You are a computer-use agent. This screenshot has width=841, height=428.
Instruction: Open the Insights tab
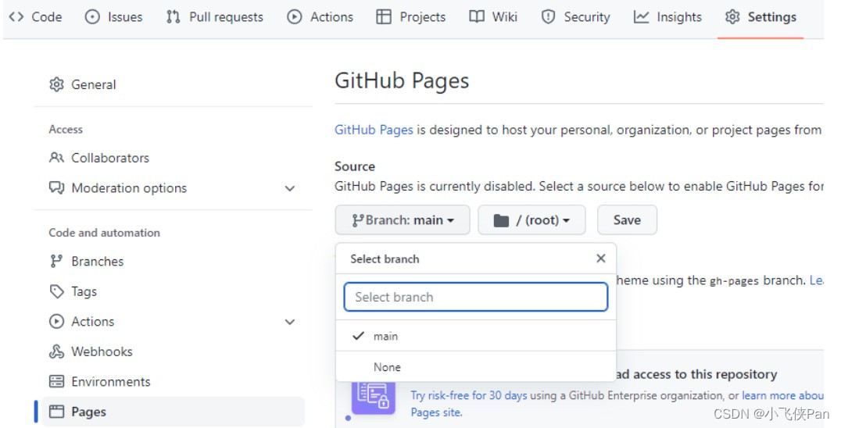pyautogui.click(x=667, y=17)
